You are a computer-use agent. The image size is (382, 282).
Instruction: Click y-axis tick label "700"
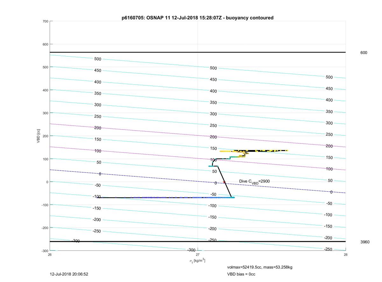click(45, 21)
